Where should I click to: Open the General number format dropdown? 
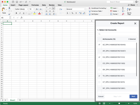[x=85, y=9]
